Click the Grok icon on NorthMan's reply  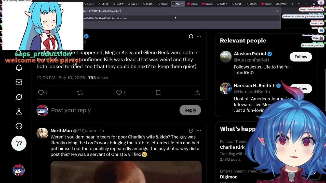(191, 131)
